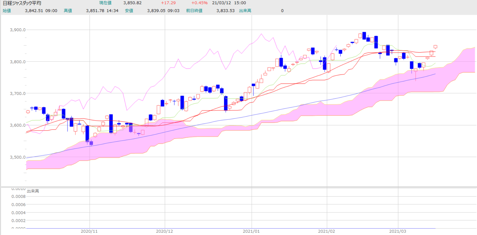This screenshot has height=235, width=477.
Task: Click the 始値 label
Action: 7,11
